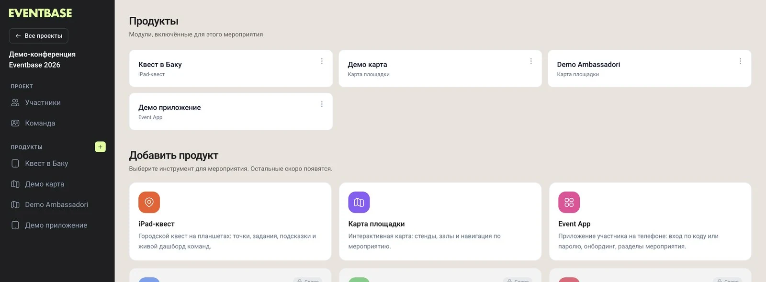Open Demo Ambassadori in sidebar
Image resolution: width=766 pixels, height=282 pixels.
click(x=57, y=204)
